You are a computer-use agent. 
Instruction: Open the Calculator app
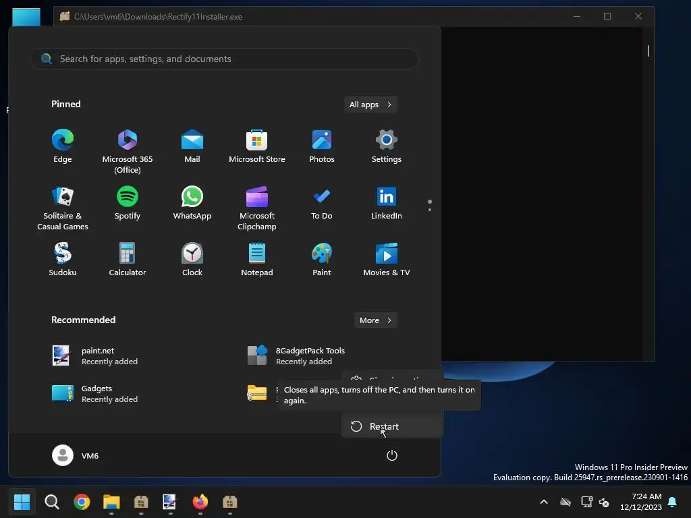click(128, 260)
